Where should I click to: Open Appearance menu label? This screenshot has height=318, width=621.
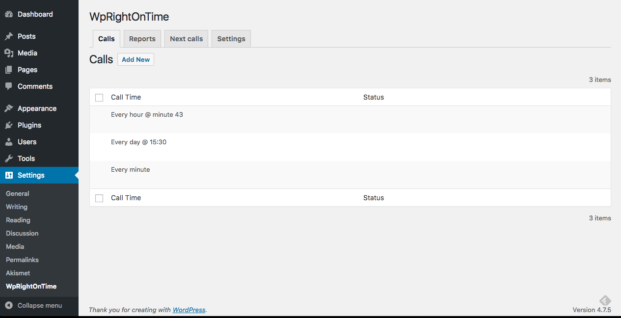pos(37,108)
